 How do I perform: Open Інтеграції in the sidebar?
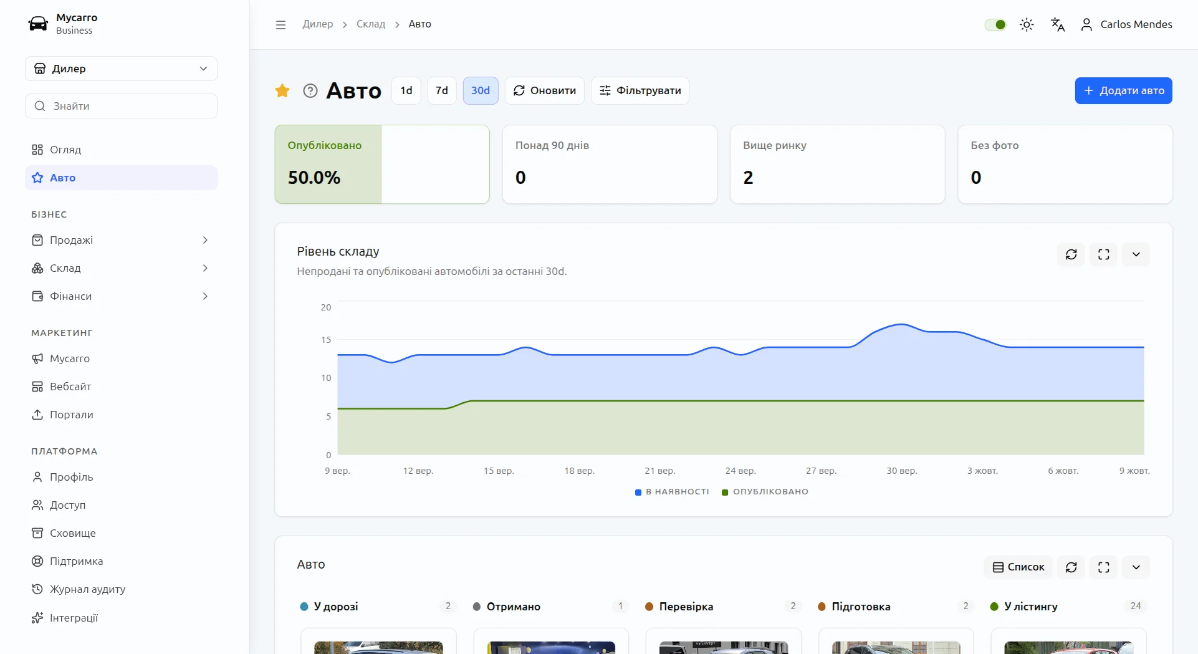pyautogui.click(x=122, y=618)
